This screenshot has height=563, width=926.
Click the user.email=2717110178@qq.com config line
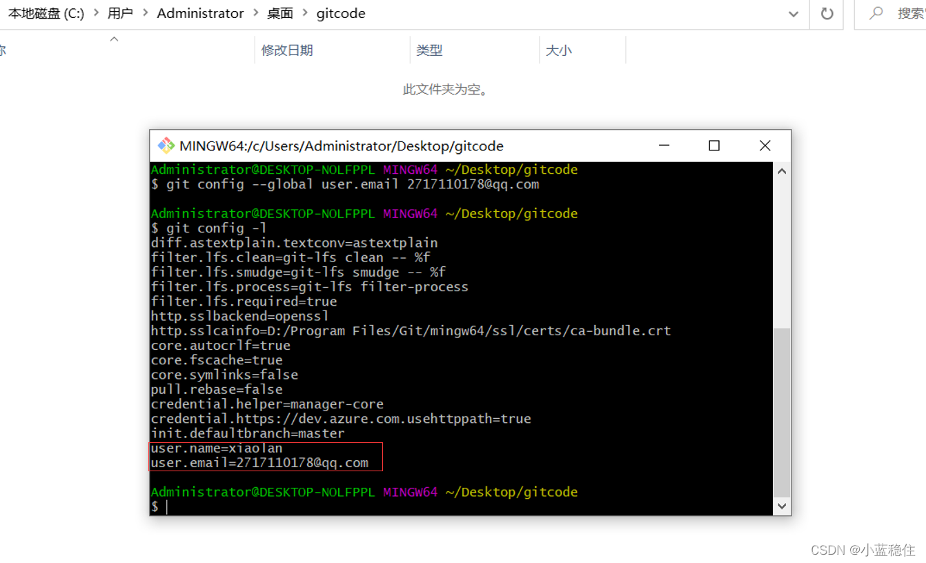[259, 463]
